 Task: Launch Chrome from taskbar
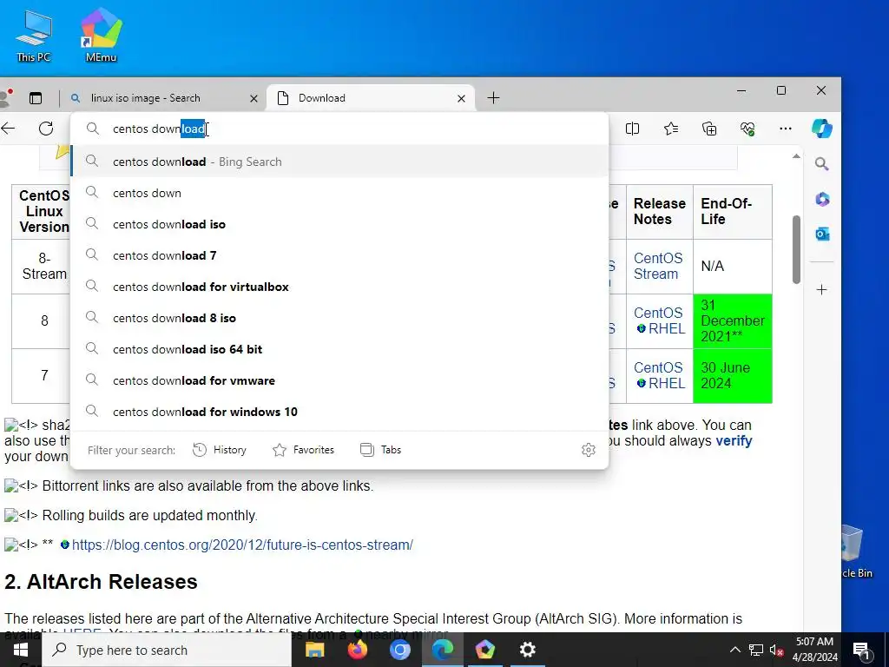pyautogui.click(x=399, y=650)
